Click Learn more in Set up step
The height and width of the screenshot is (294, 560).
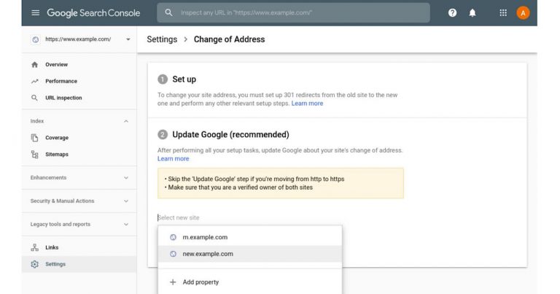[307, 104]
